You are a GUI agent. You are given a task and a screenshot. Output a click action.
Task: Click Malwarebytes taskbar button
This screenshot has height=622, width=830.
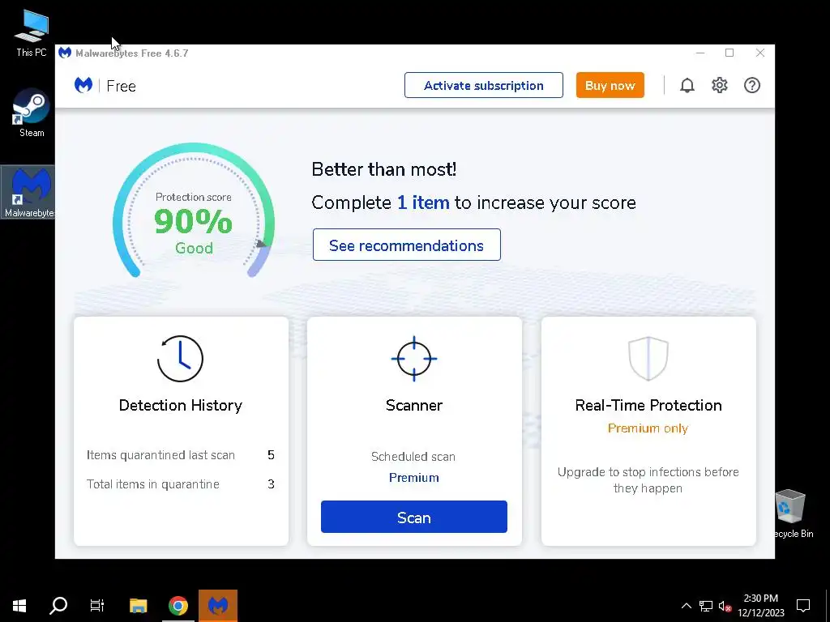218,606
